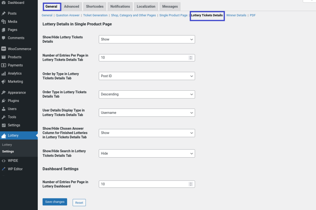Click the Save changes button

(55, 202)
